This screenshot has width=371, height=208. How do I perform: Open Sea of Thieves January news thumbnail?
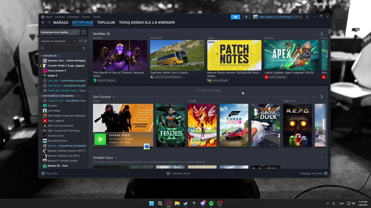[x=120, y=55]
